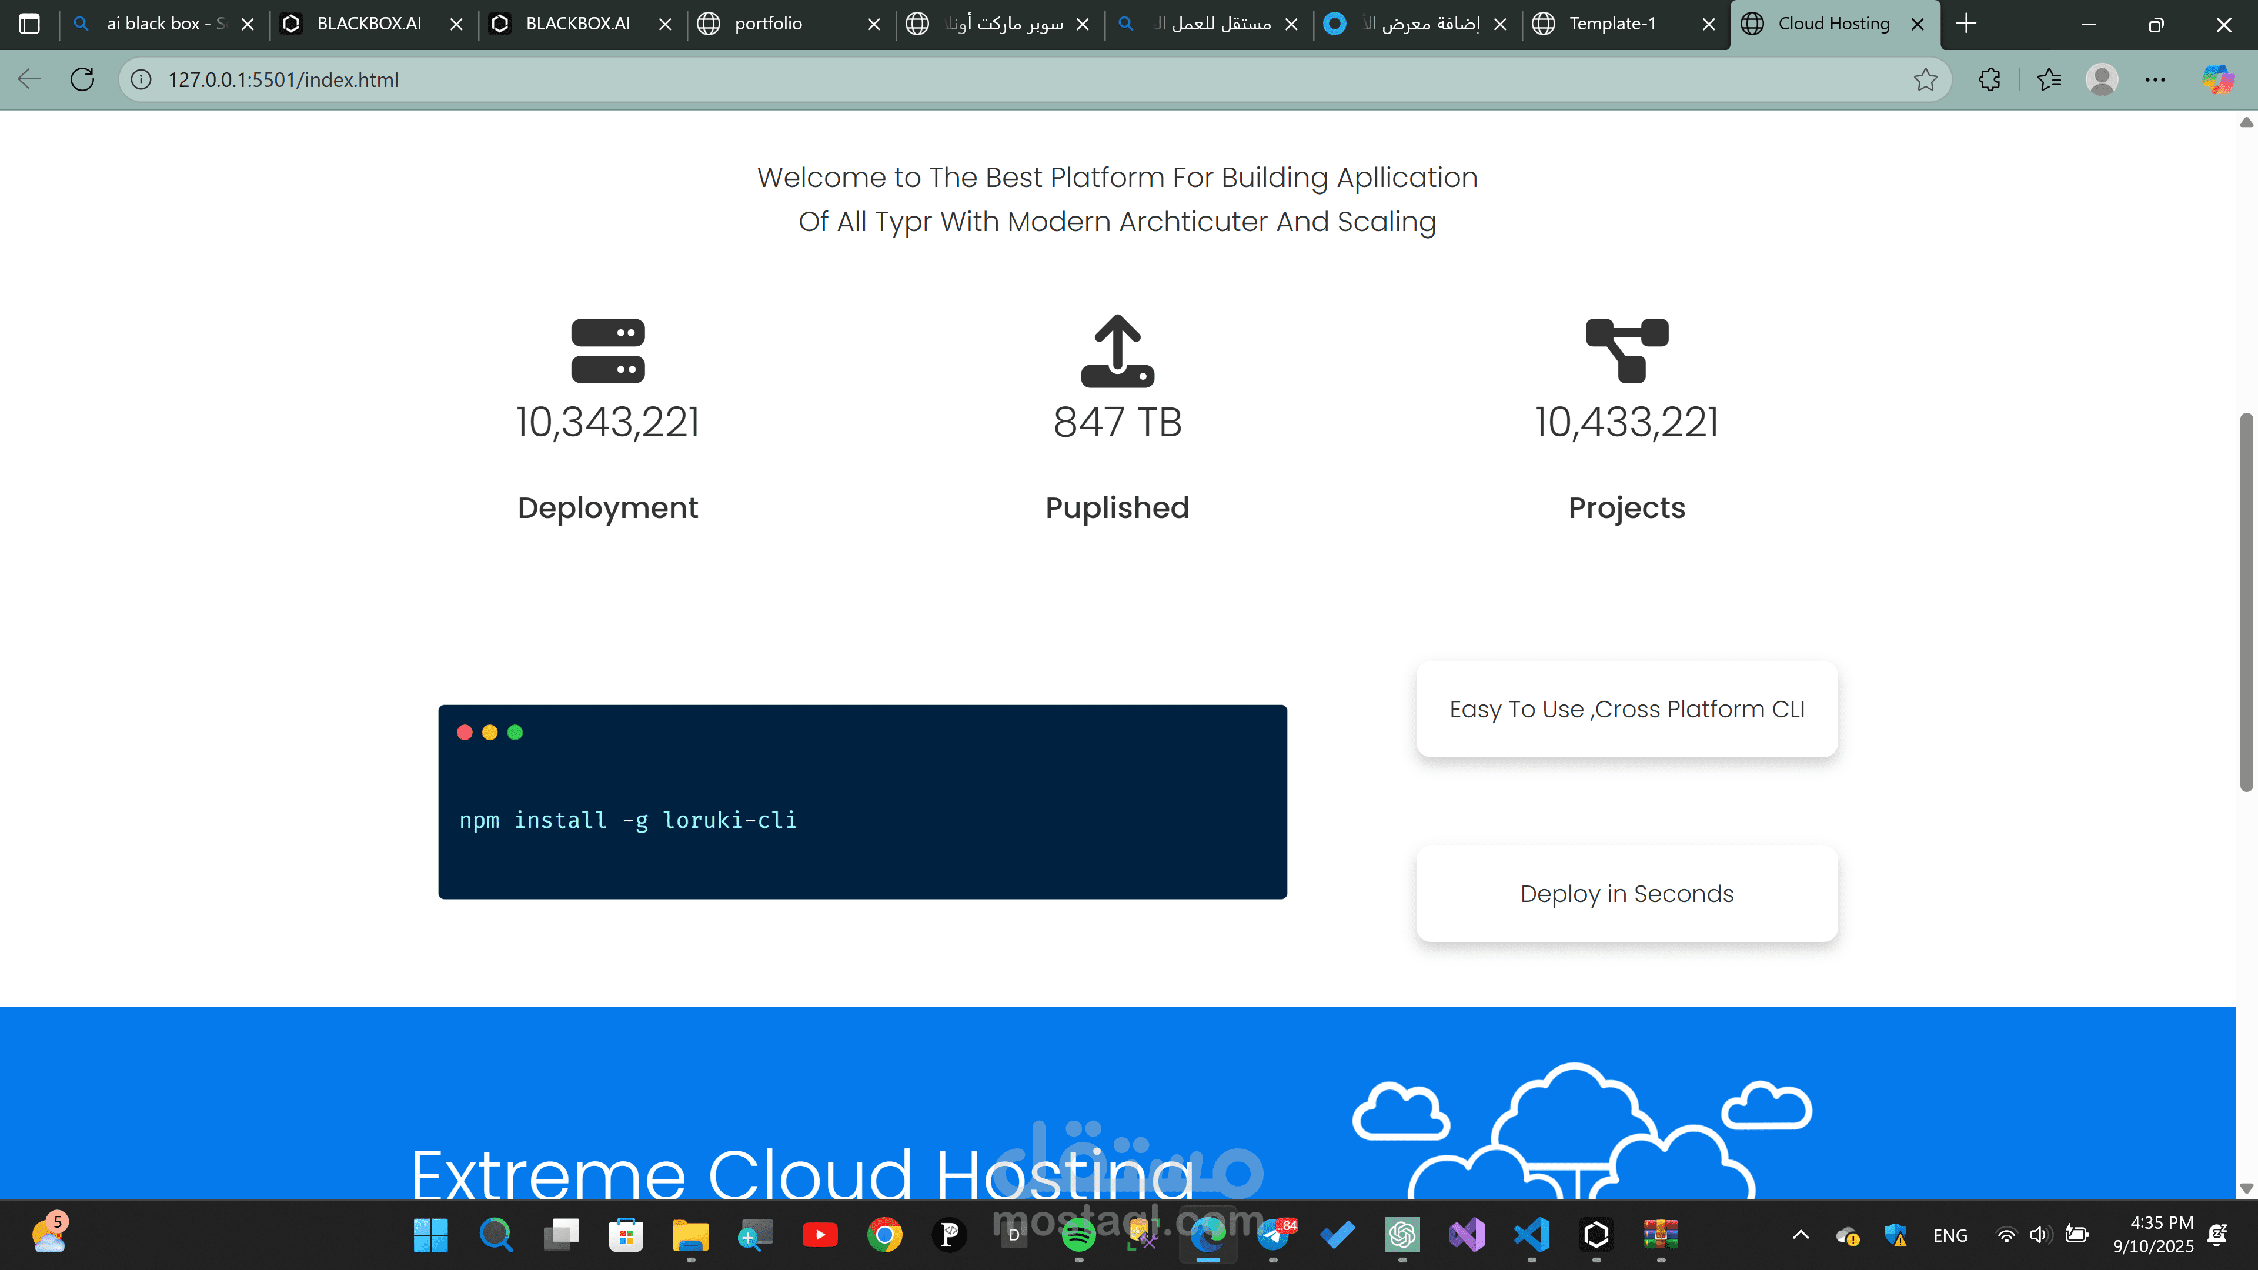
Task: Open tab actions menu icon
Action: click(x=29, y=24)
